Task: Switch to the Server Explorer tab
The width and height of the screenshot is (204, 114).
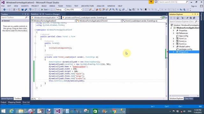Action: click(7, 98)
